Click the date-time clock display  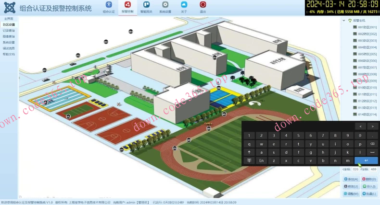point(342,4)
